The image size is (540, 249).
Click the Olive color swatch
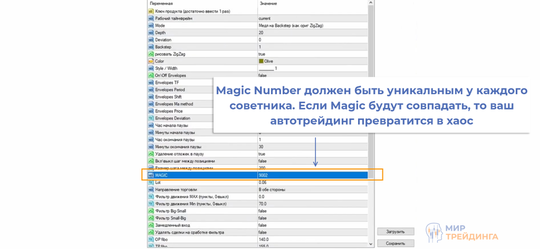tap(261, 61)
